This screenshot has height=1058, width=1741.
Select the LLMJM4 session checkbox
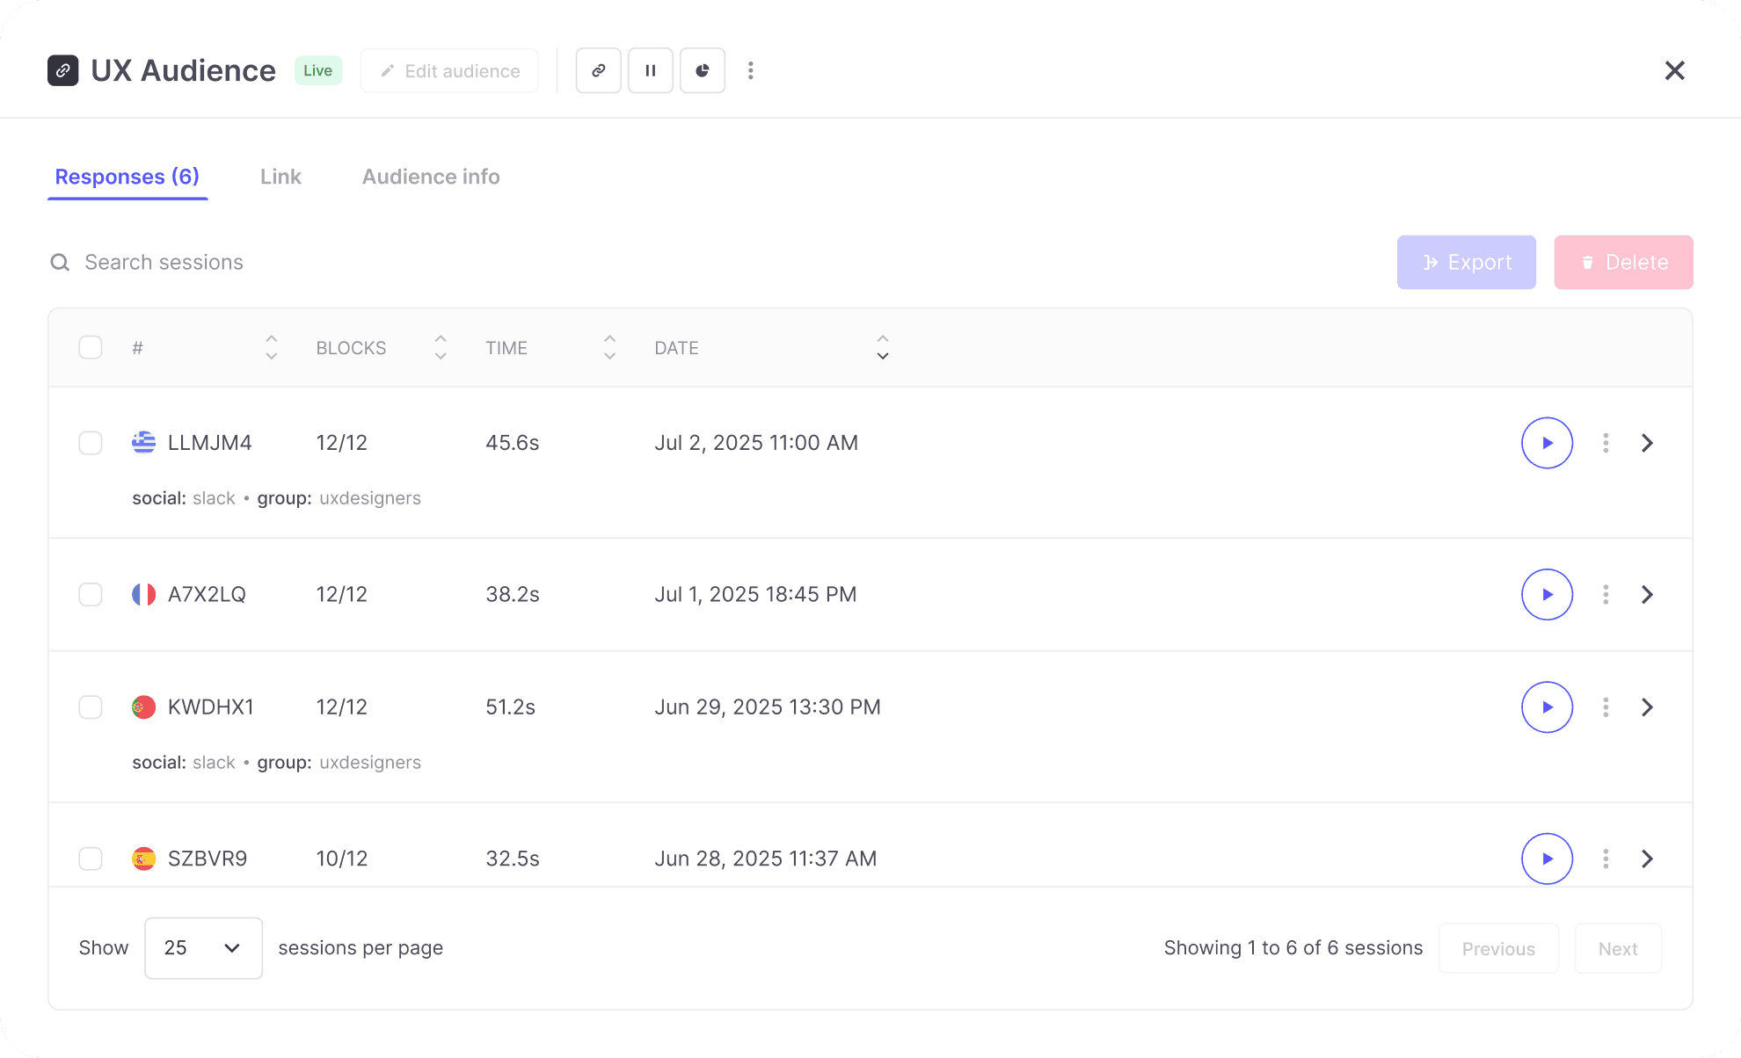pyautogui.click(x=91, y=443)
